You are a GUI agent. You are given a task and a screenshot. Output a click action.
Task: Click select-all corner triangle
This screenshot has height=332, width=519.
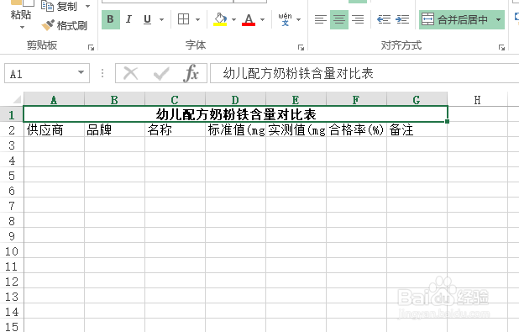[17, 99]
